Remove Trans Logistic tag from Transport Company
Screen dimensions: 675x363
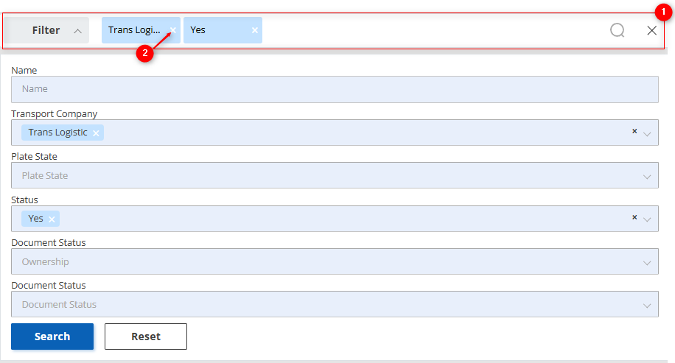[x=96, y=133]
